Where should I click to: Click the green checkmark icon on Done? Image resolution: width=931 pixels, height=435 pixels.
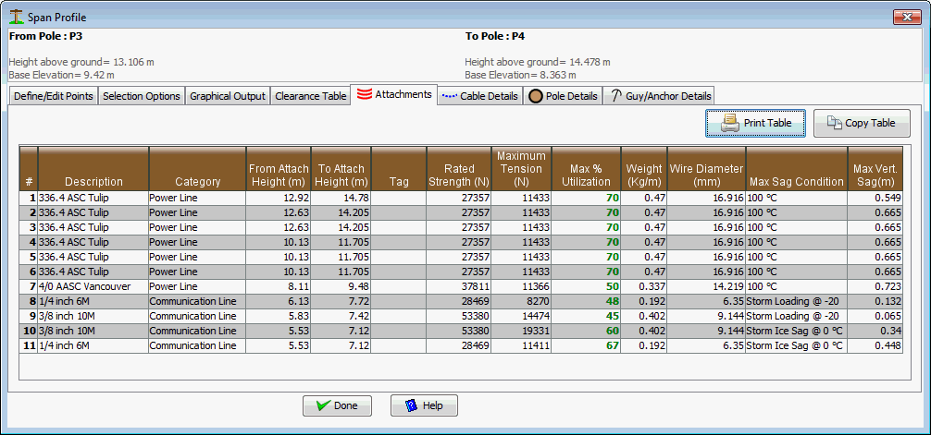point(323,406)
